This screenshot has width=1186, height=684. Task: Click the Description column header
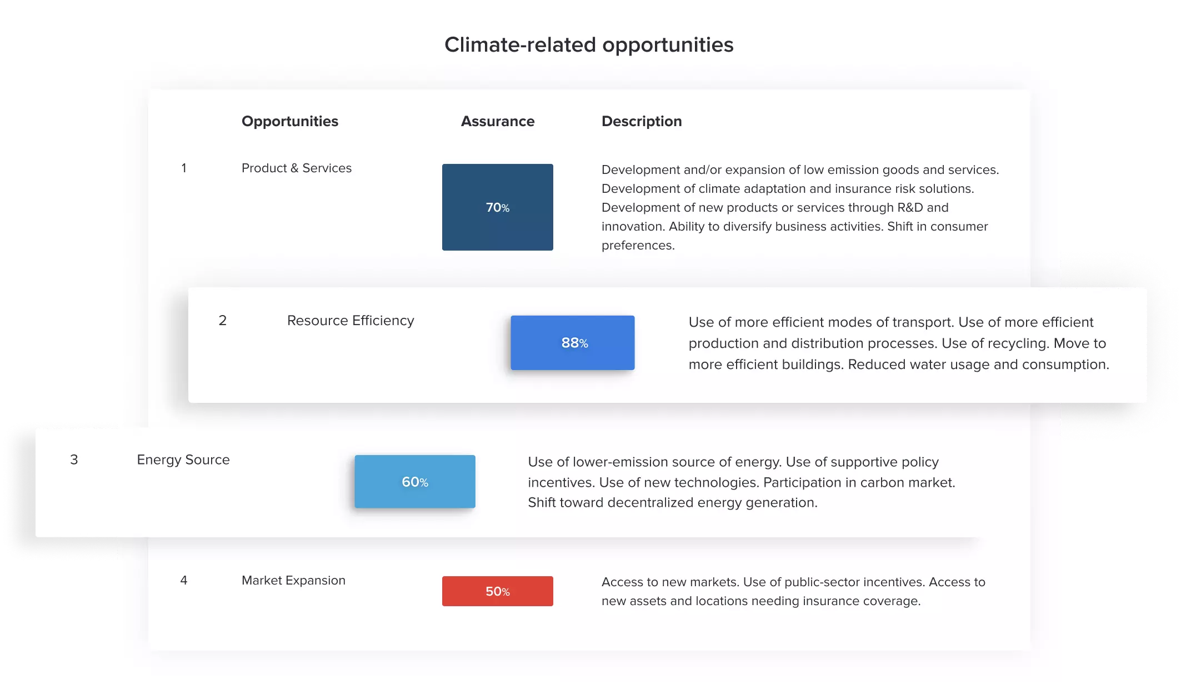point(642,121)
